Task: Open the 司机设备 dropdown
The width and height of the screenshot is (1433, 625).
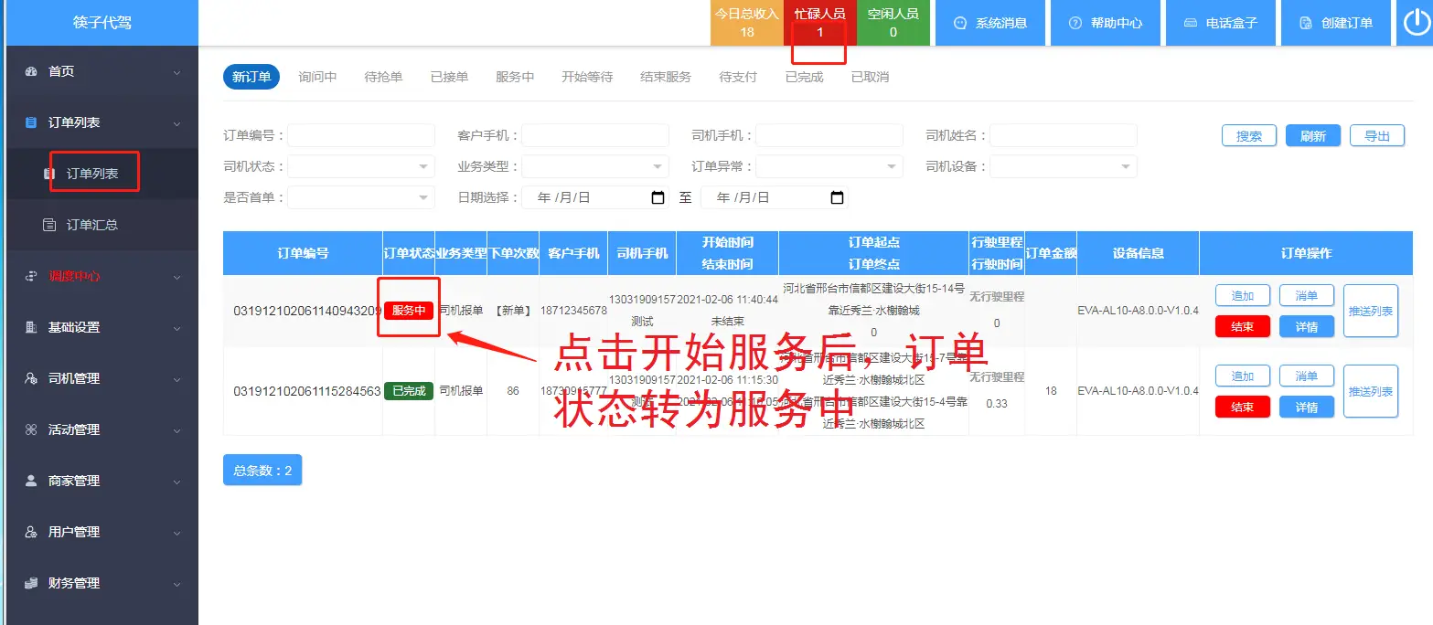Action: coord(1064,166)
